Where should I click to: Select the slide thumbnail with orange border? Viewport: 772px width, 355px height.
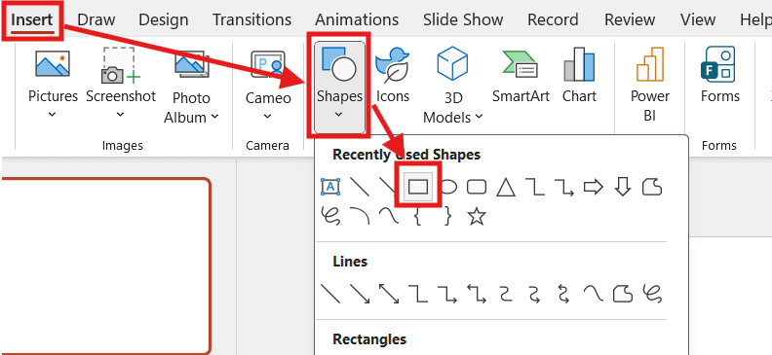pos(105,266)
